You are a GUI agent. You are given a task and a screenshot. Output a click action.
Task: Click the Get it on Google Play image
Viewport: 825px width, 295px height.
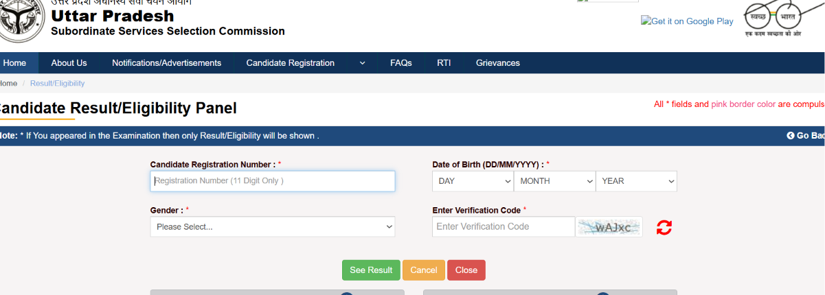[x=688, y=21]
